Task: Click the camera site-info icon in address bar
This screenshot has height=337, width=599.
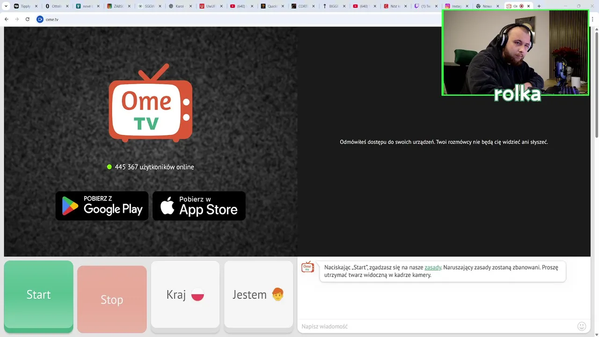Action: coord(40,19)
